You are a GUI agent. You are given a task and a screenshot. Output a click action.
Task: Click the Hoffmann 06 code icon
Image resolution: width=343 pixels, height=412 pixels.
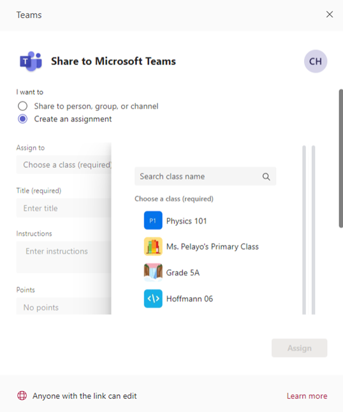pyautogui.click(x=153, y=298)
